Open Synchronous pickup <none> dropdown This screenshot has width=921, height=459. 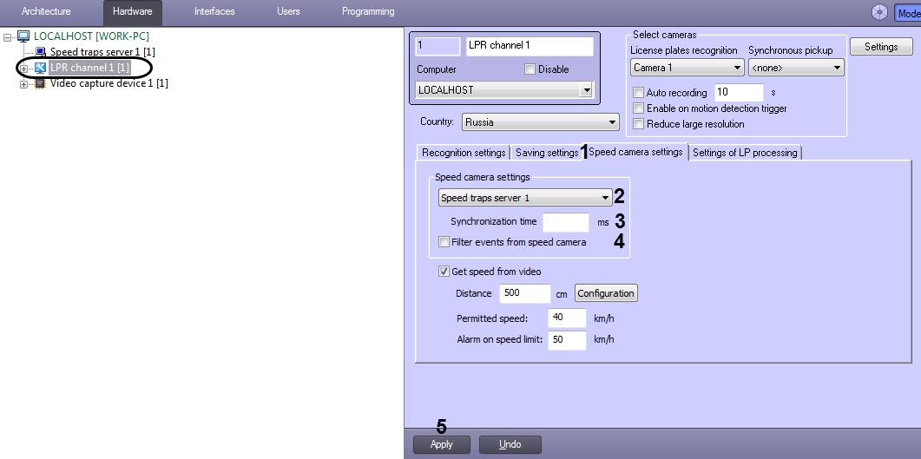[x=796, y=68]
